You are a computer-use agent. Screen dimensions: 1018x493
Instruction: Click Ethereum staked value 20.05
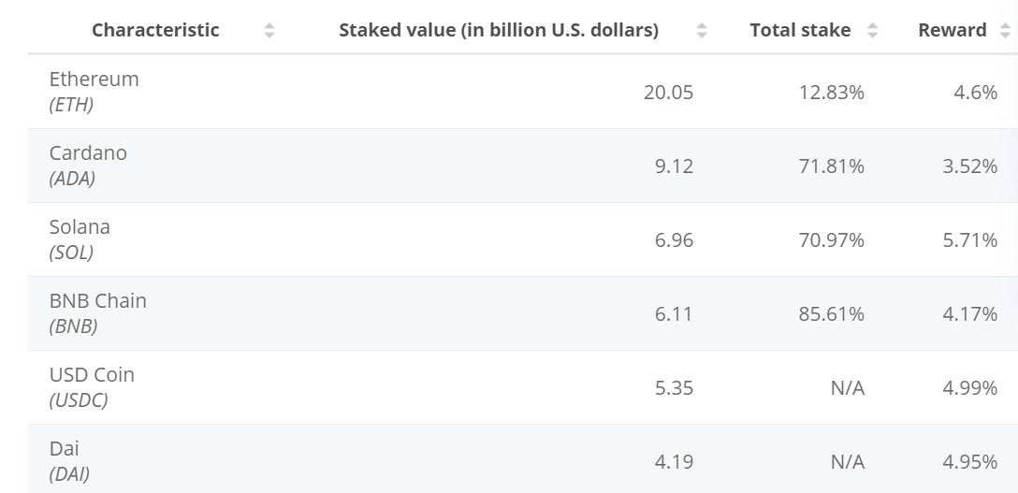668,93
